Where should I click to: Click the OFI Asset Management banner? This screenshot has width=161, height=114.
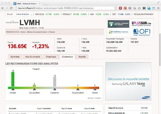click(x=142, y=32)
